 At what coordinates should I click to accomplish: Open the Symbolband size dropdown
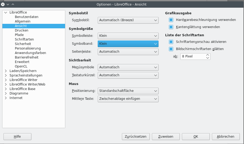[x=128, y=44]
